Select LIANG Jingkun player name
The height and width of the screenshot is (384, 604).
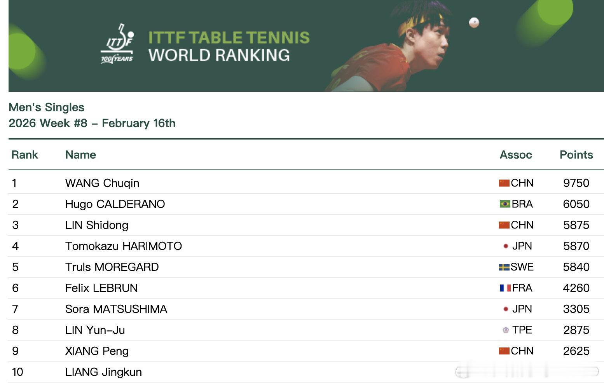point(103,372)
